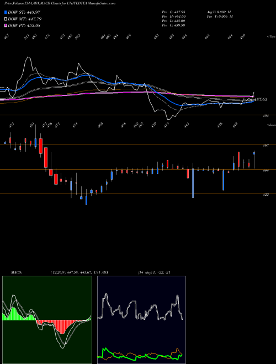Click the last blue candle below the 467 line
276x364 pixels.
(254, 153)
